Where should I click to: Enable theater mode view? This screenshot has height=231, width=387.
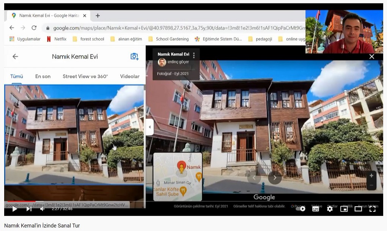[358, 209]
